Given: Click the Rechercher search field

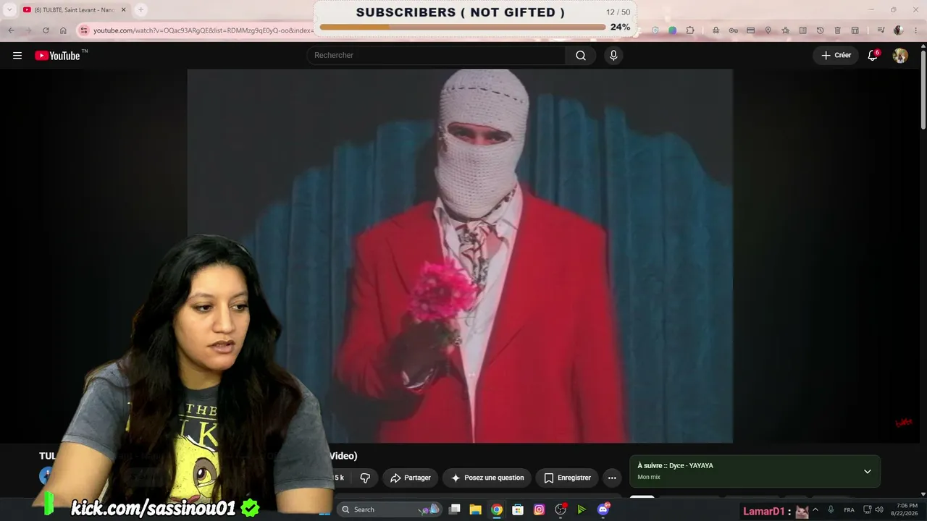Looking at the screenshot, I should pos(436,56).
